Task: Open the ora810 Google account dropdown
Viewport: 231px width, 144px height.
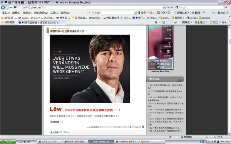Action: click(223, 13)
